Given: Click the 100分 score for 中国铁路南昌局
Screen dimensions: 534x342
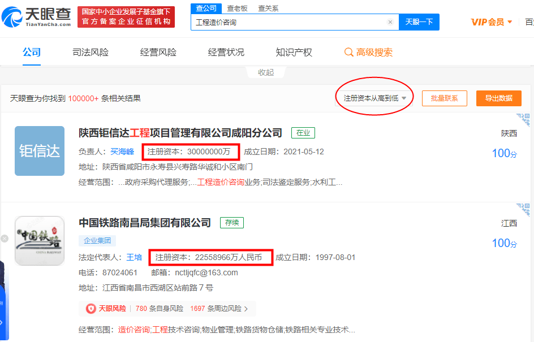Looking at the screenshot, I should click(x=505, y=243).
